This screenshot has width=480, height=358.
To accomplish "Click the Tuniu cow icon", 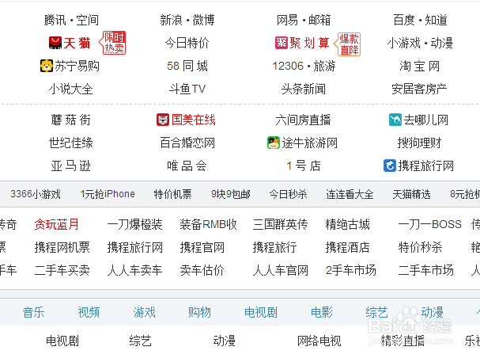I will pyautogui.click(x=274, y=143).
